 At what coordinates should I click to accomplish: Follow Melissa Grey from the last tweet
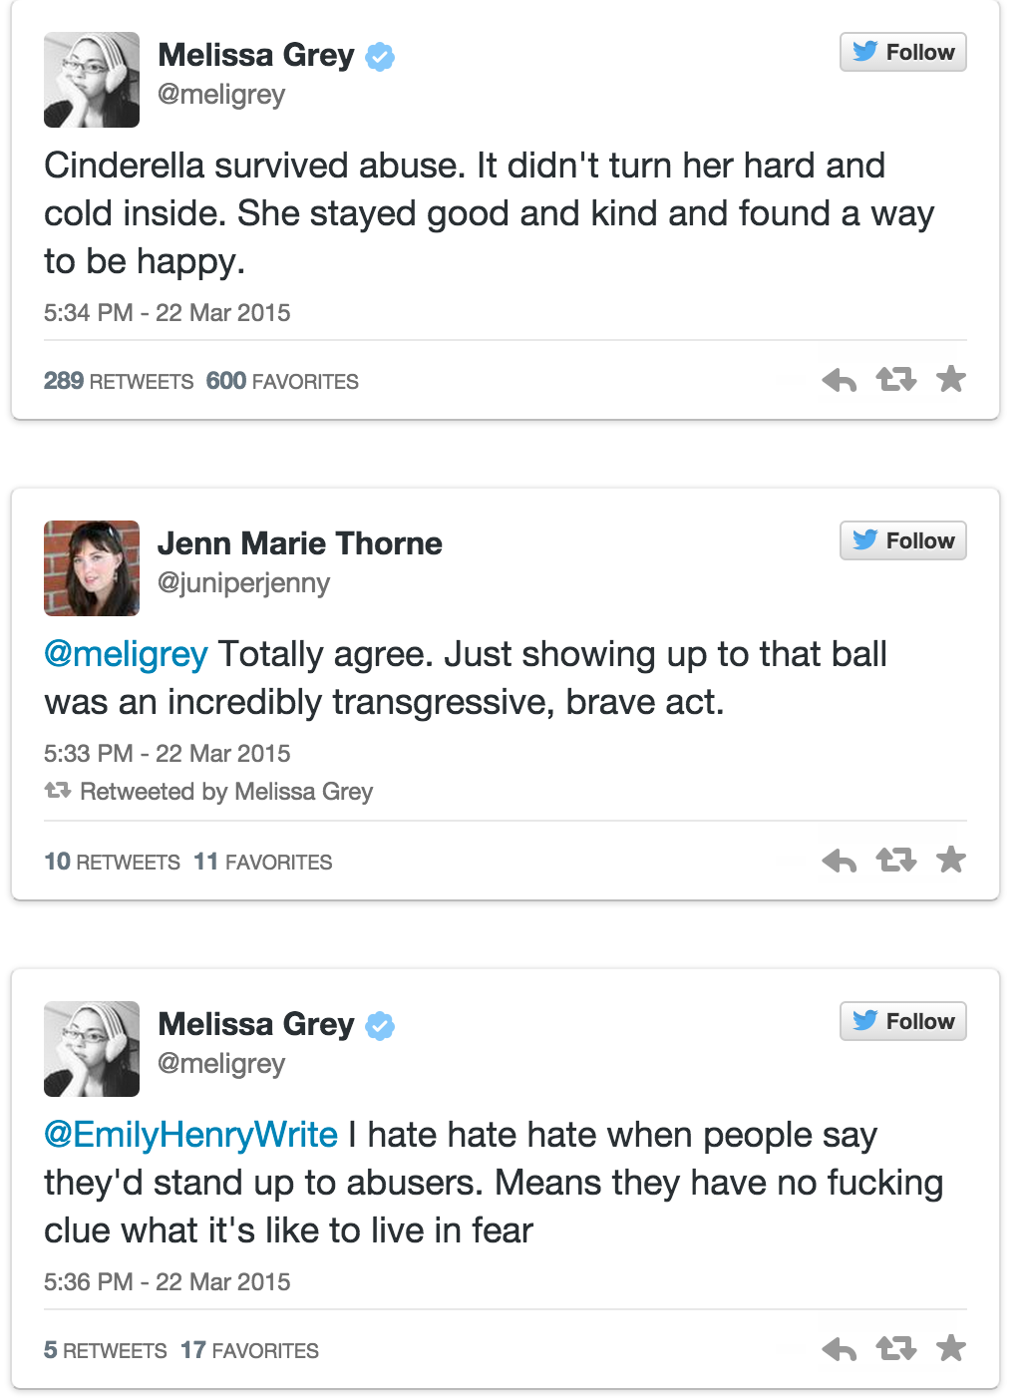click(x=902, y=1021)
